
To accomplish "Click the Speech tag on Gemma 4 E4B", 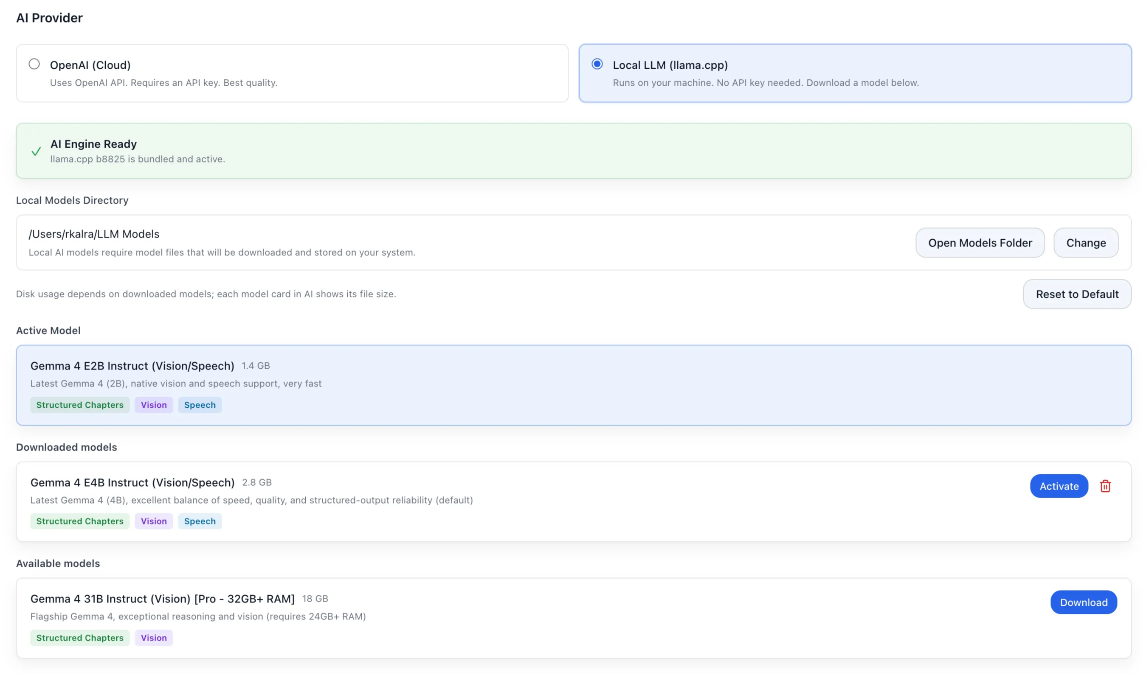I will [200, 521].
